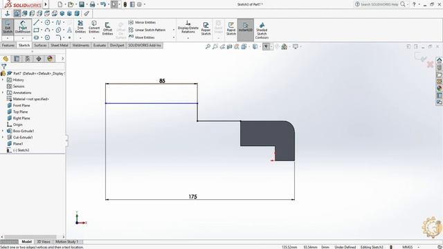Open the Options gear icon
The height and width of the screenshot is (249, 443).
(139, 4)
